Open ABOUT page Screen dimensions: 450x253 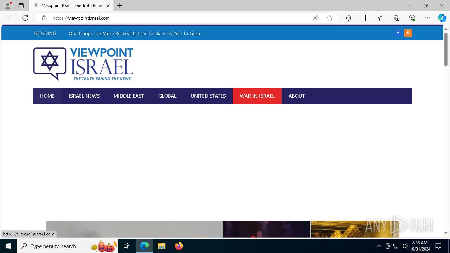(297, 96)
